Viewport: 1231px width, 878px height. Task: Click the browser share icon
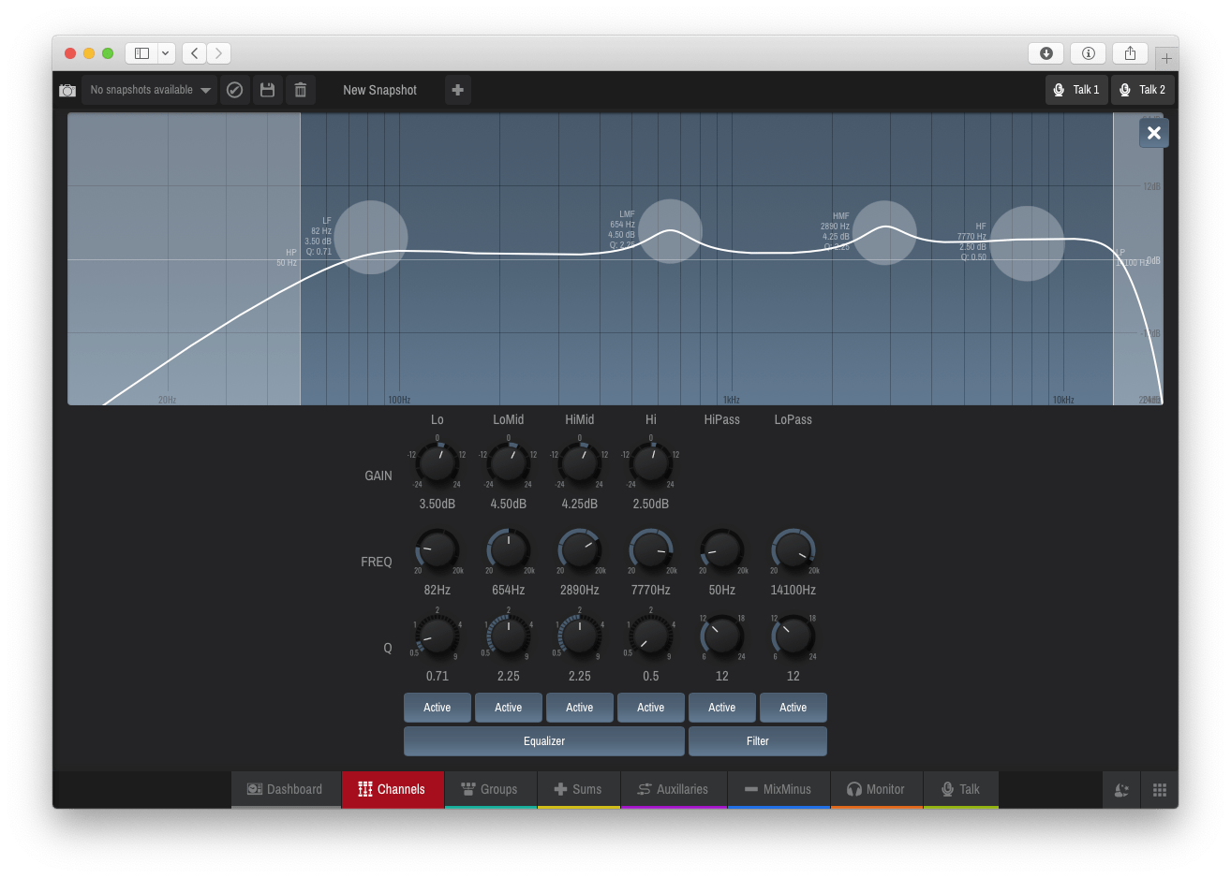click(x=1130, y=53)
